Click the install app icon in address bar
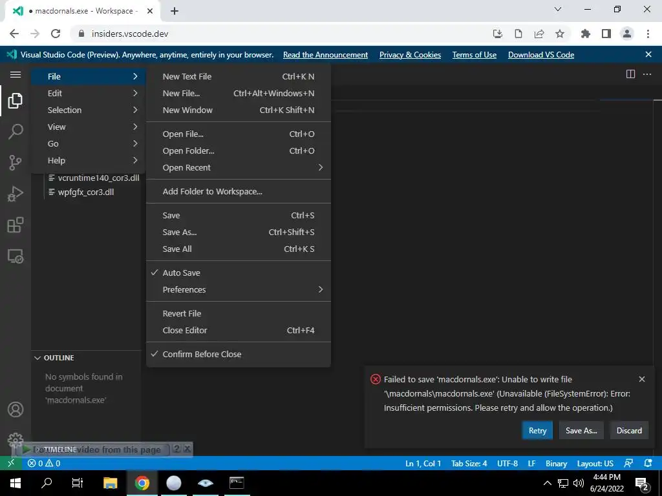662x496 pixels. 498,34
